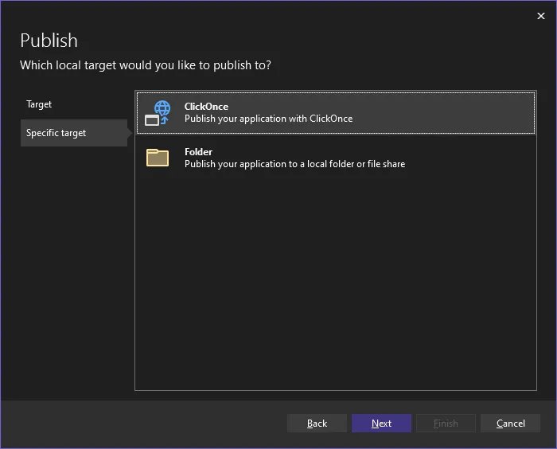Select the Specific target step
The width and height of the screenshot is (557, 449).
[56, 133]
